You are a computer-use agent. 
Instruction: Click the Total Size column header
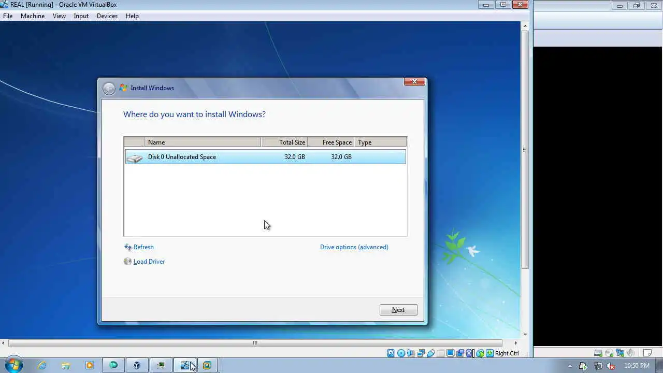click(x=284, y=142)
